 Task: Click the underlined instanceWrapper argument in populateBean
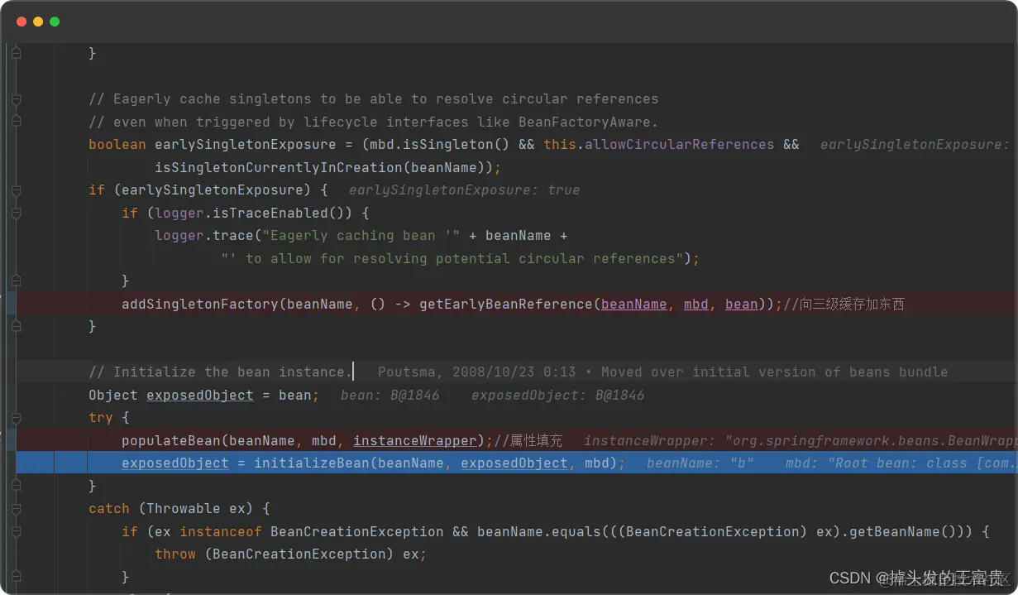pyautogui.click(x=414, y=440)
